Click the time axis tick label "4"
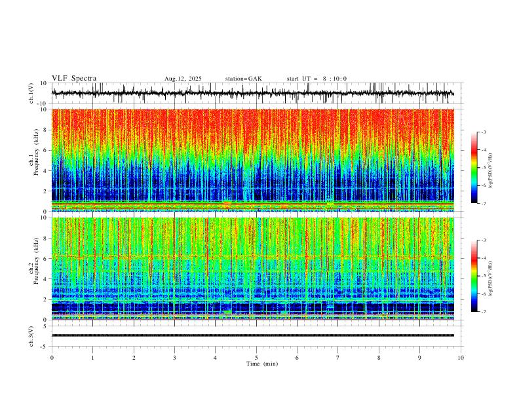The height and width of the screenshot is (401, 519). 216,358
